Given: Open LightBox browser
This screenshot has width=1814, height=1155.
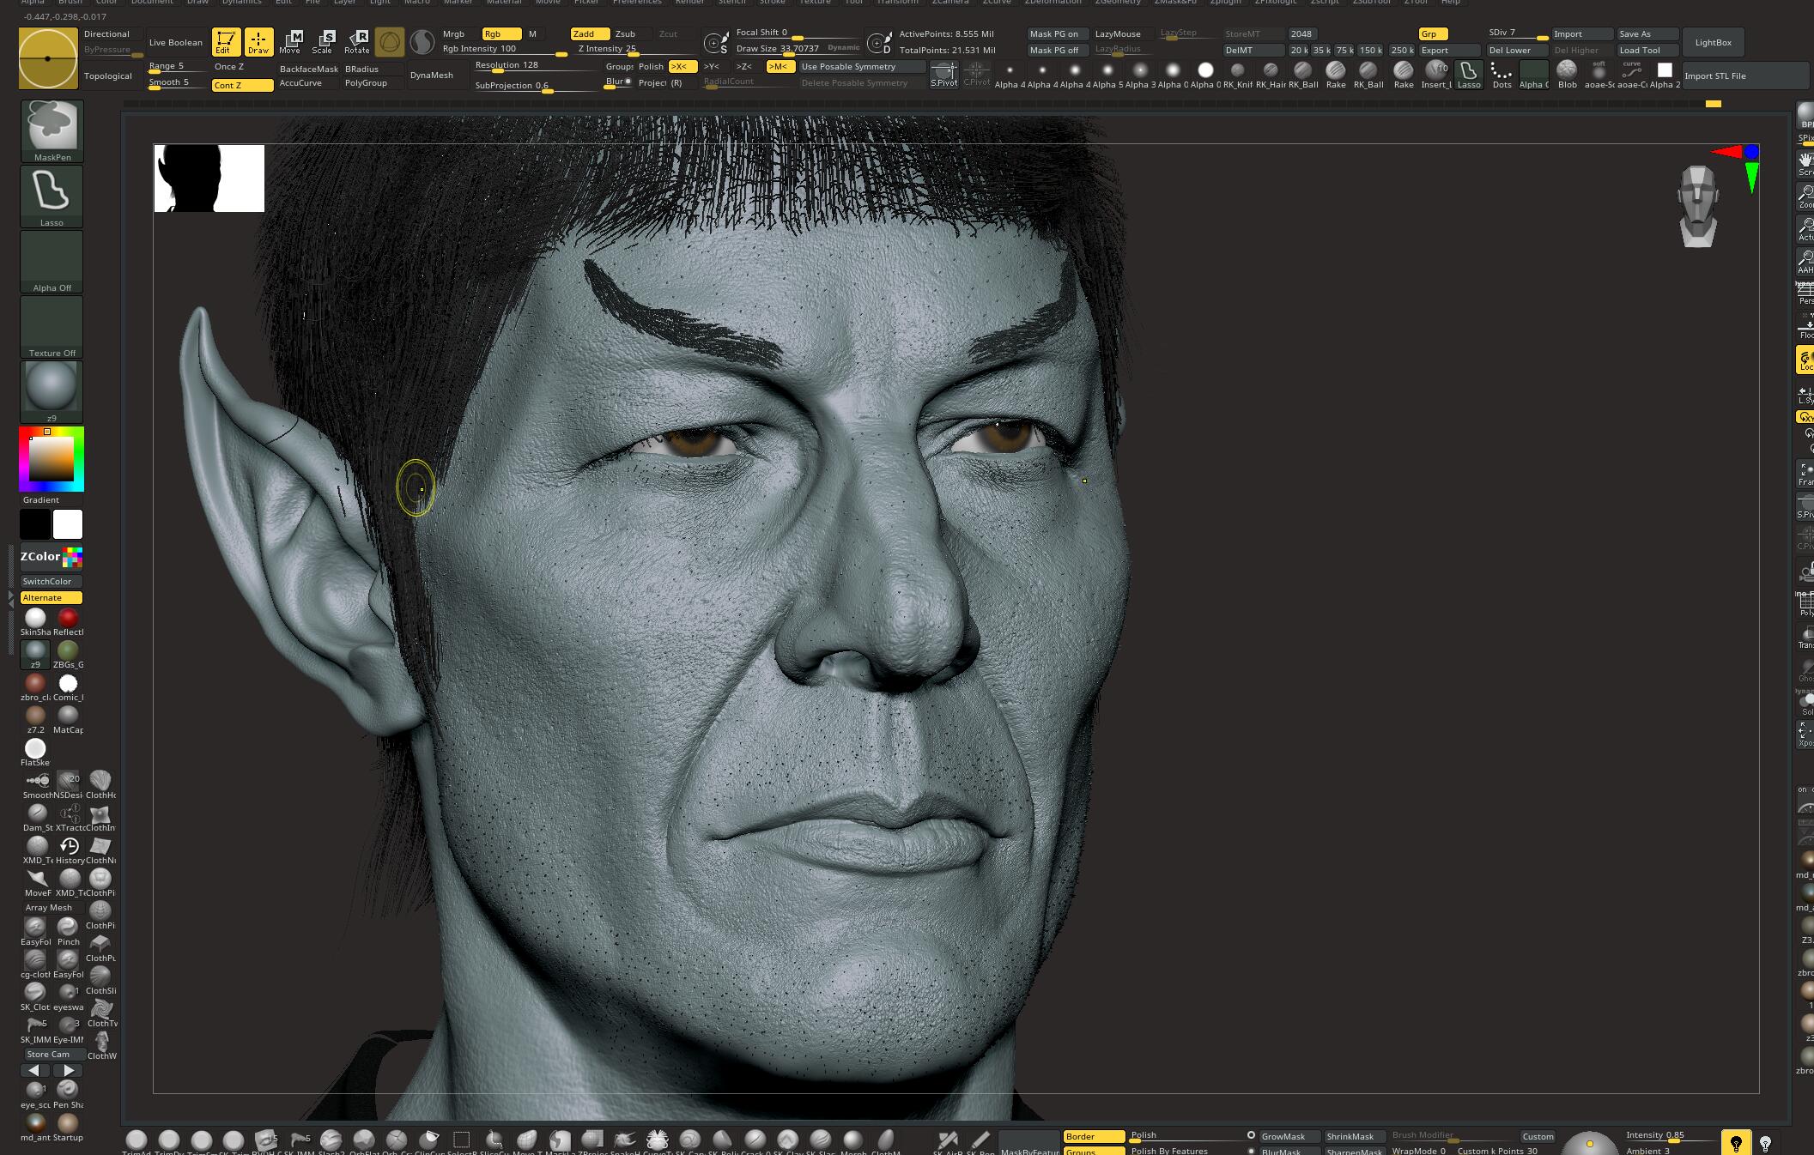Looking at the screenshot, I should pyautogui.click(x=1713, y=42).
